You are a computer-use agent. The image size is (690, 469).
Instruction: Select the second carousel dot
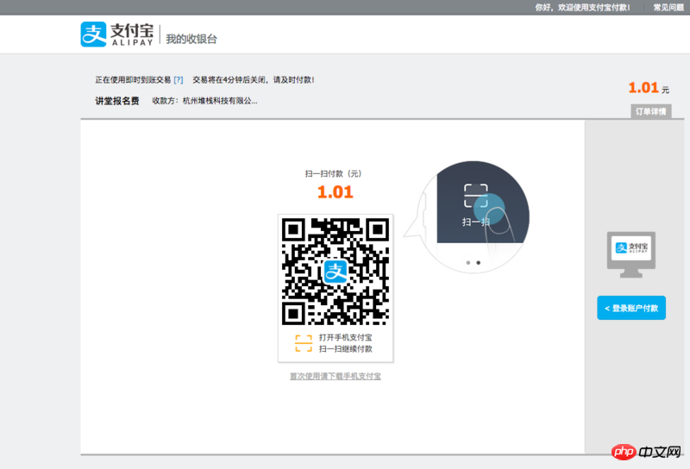click(479, 263)
